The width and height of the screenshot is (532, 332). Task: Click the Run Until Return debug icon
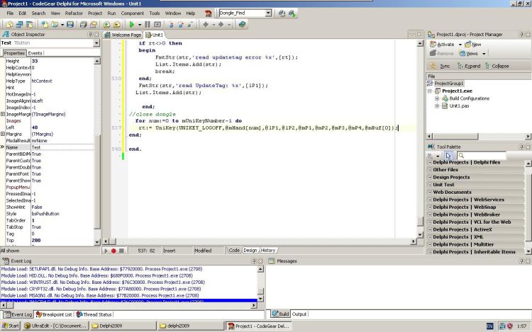190,24
